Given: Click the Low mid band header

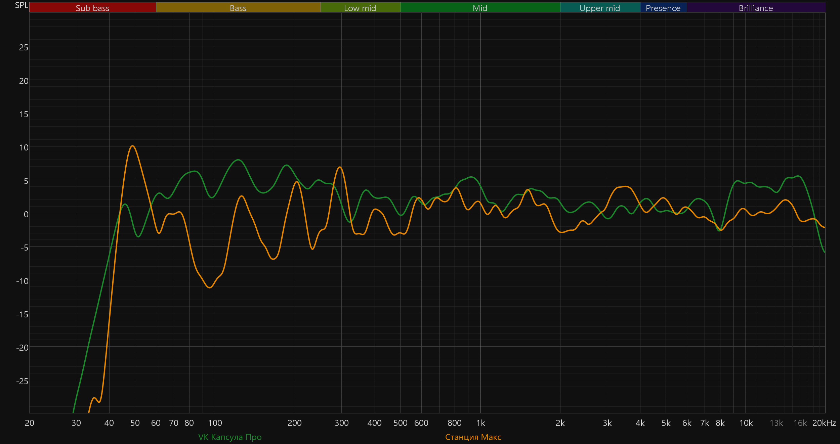Looking at the screenshot, I should pos(360,8).
